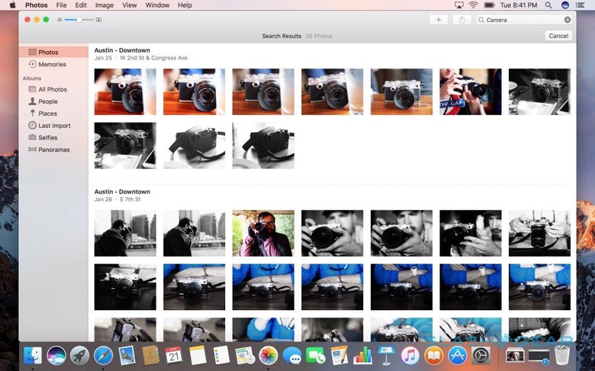Open Safari from the dock

coord(102,355)
